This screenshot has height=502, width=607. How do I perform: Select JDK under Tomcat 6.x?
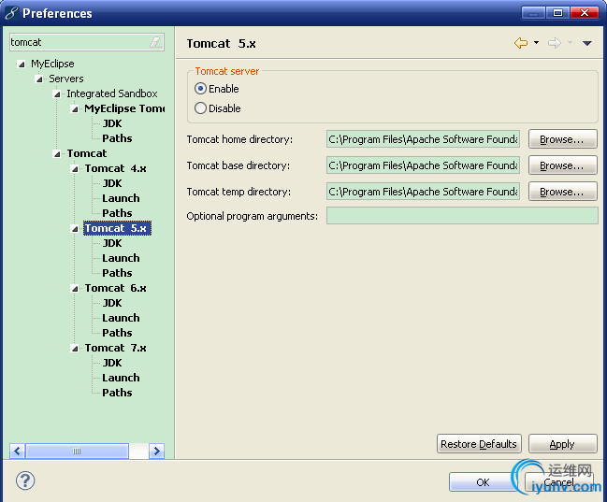tap(112, 303)
